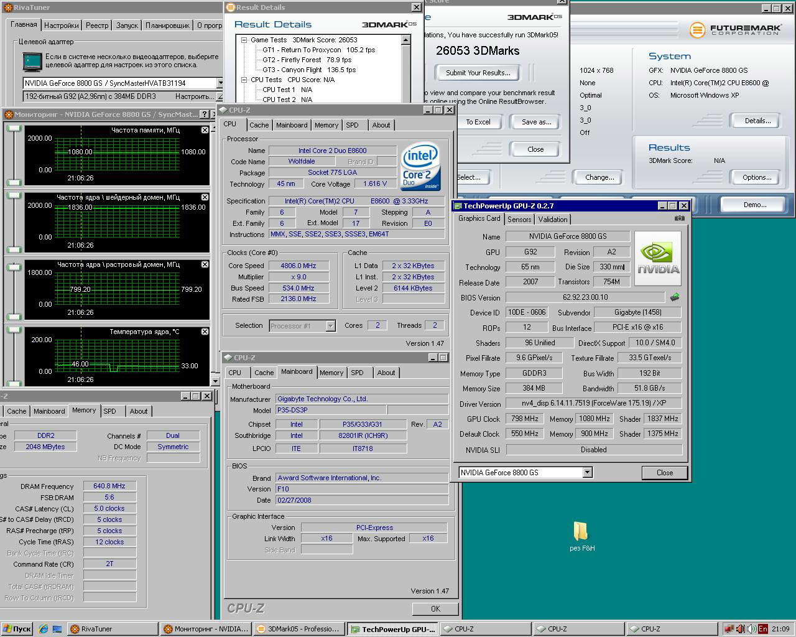The height and width of the screenshot is (637, 796).
Task: Adjust shader domain graph upper slider handle
Action: [x=13, y=196]
